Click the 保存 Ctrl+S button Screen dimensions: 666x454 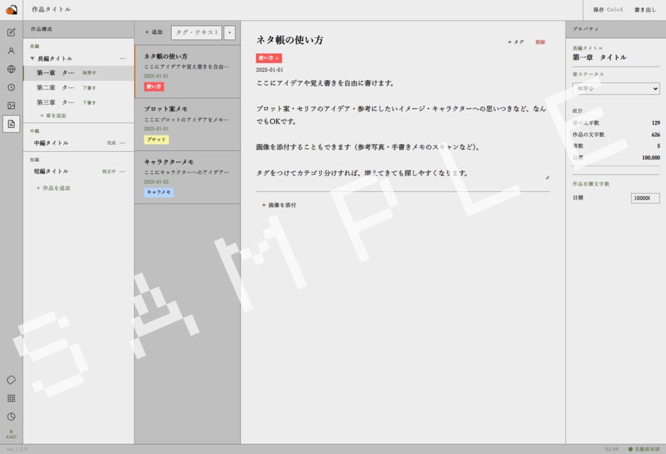pyautogui.click(x=608, y=10)
